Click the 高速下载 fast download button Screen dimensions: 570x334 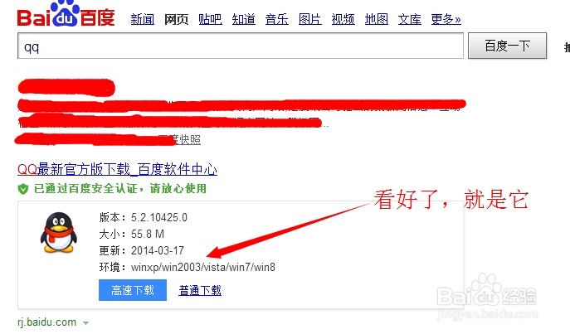133,290
